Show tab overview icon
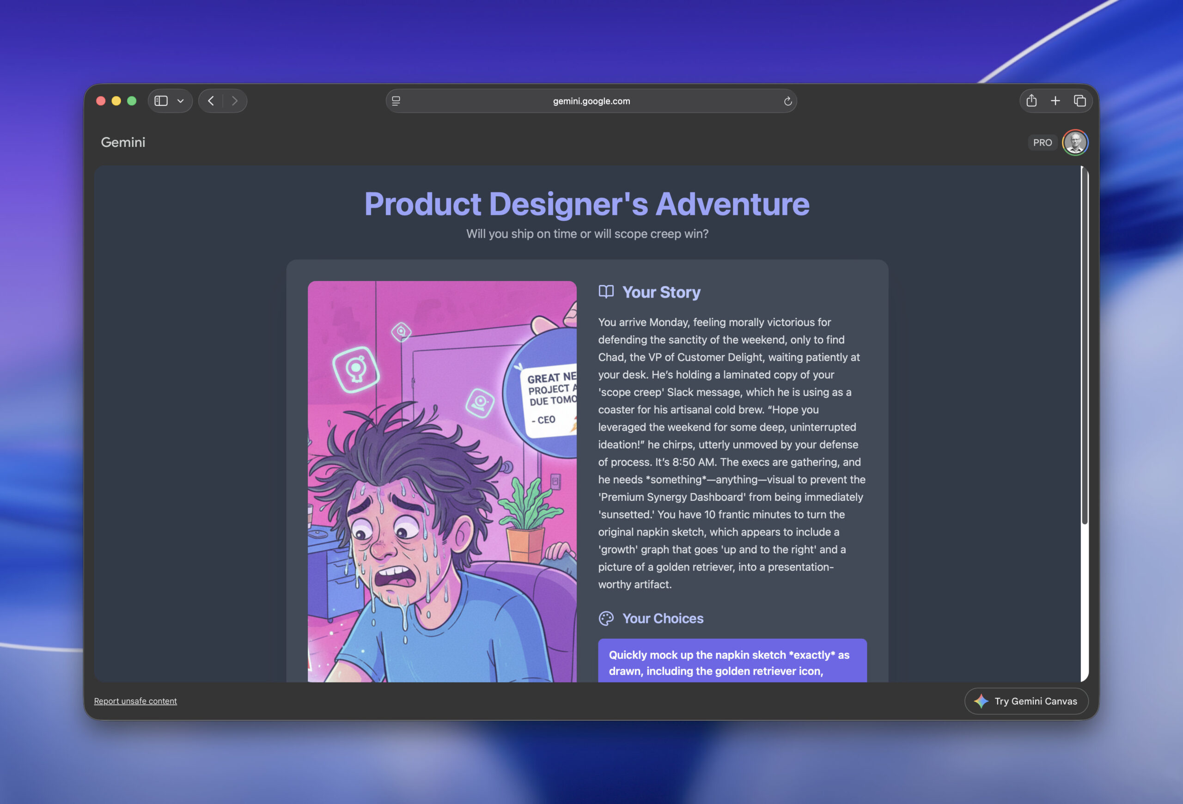 click(1079, 101)
